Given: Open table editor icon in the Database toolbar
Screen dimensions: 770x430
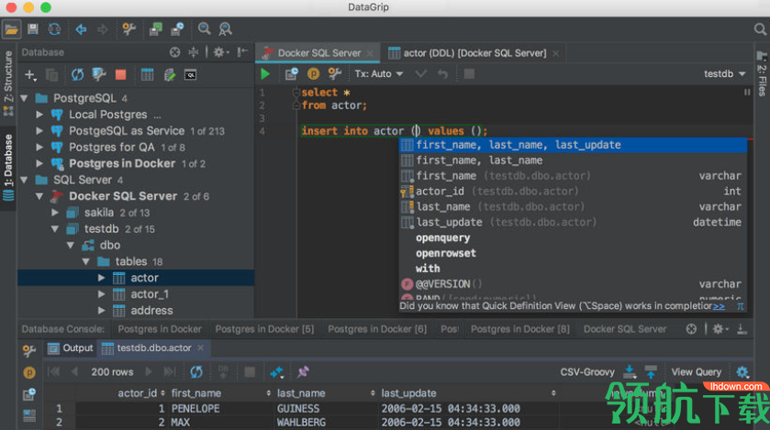Looking at the screenshot, I should pyautogui.click(x=147, y=74).
